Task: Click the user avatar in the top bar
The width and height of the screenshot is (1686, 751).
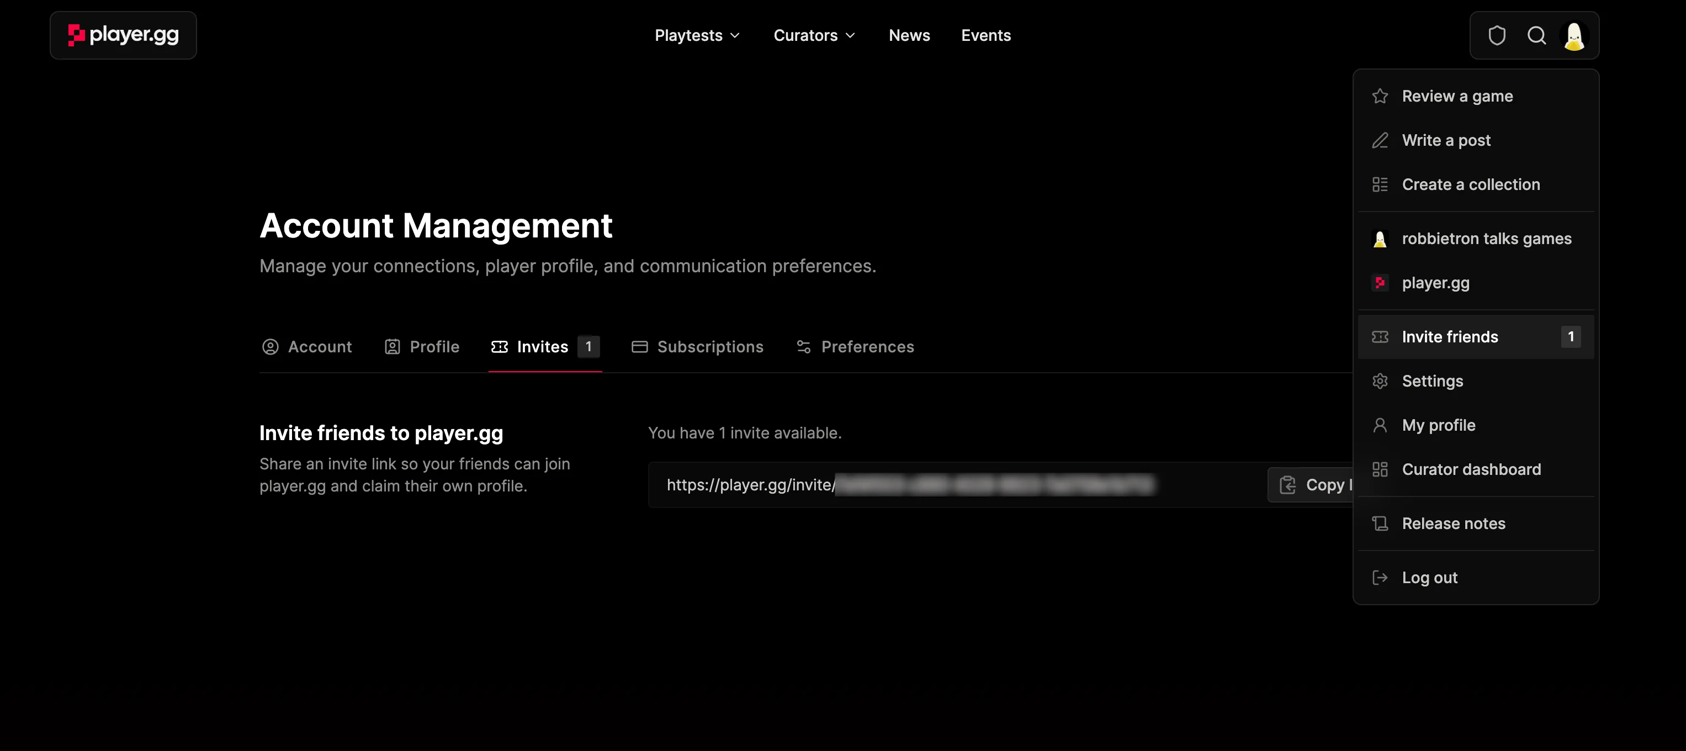Action: point(1574,35)
